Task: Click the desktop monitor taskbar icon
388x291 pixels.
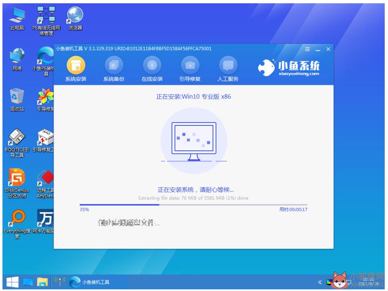Action: [x=28, y=282]
